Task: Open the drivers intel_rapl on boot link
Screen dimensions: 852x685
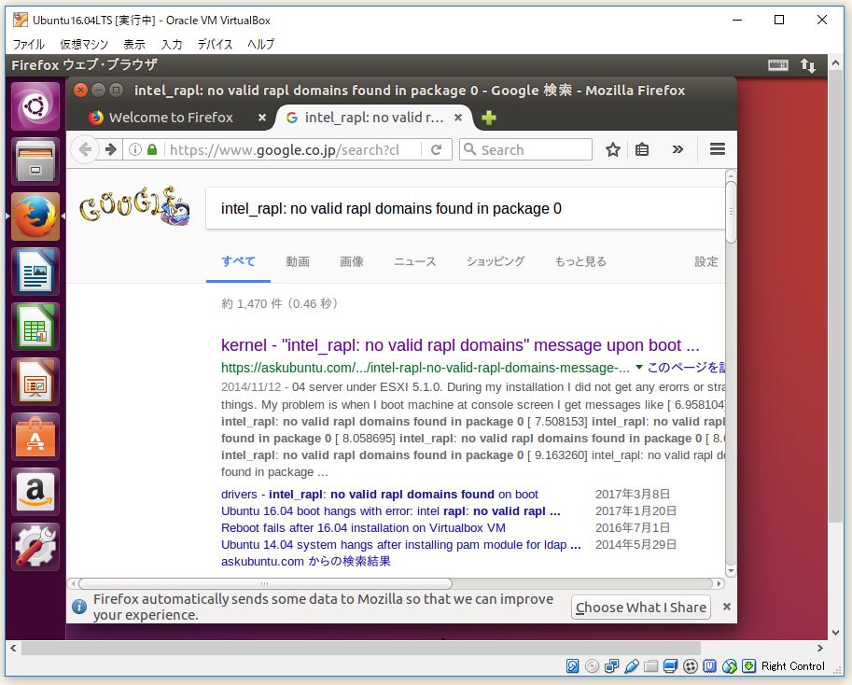Action: pyautogui.click(x=379, y=495)
